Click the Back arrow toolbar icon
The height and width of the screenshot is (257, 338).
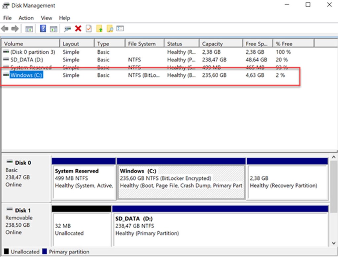(5, 29)
